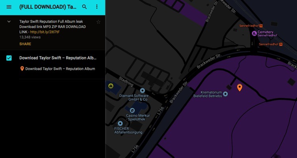This screenshot has width=297, height=158.
Task: Click the yellow shopping marker
Action: [x=111, y=86]
